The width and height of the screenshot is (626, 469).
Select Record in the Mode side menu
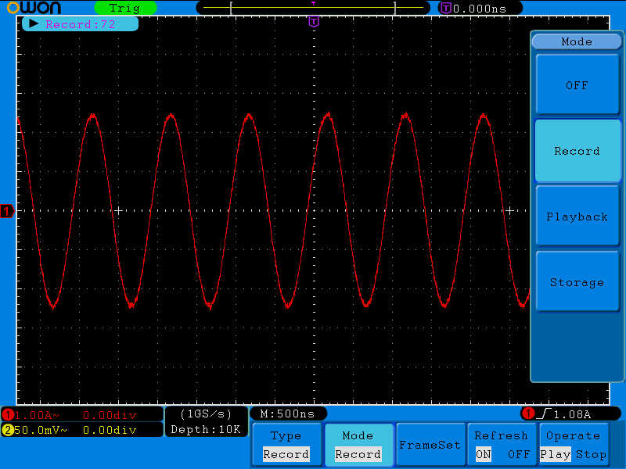(577, 151)
